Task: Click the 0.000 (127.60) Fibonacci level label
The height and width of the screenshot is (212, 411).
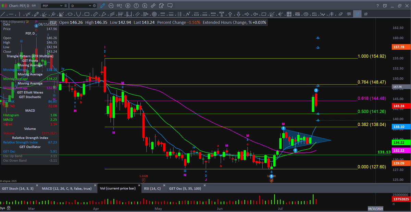Action: pyautogui.click(x=372, y=167)
